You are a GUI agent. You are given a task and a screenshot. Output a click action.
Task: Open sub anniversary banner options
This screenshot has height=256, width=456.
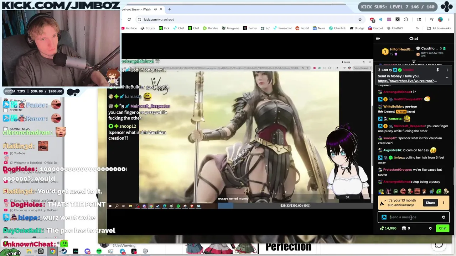444,203
